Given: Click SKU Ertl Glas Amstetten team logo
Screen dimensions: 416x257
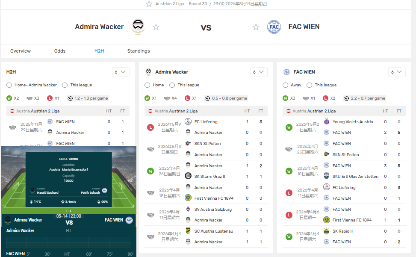Looking at the screenshot, I should [327, 176].
